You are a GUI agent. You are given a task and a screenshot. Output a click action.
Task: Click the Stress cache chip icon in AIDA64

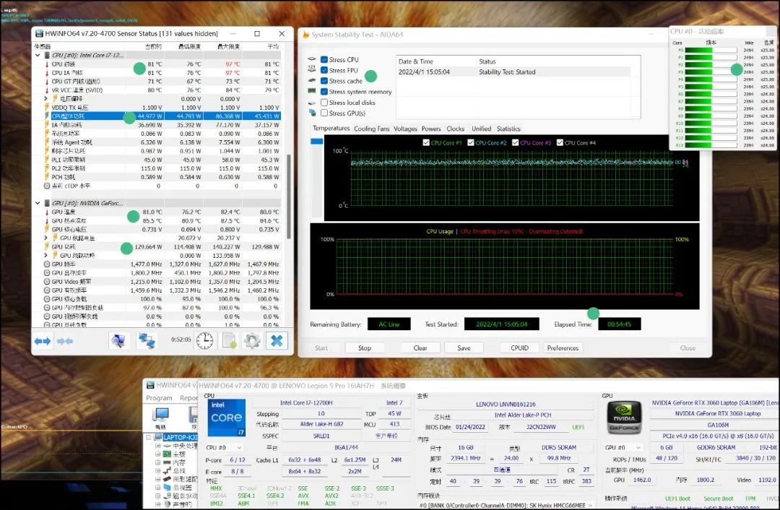pyautogui.click(x=312, y=81)
